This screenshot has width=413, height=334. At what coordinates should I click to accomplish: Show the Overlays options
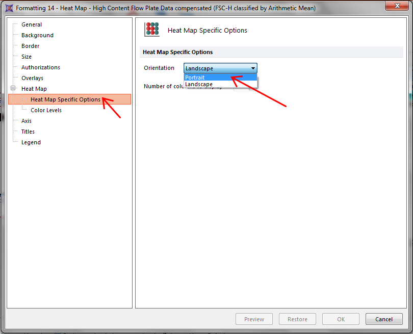32,78
